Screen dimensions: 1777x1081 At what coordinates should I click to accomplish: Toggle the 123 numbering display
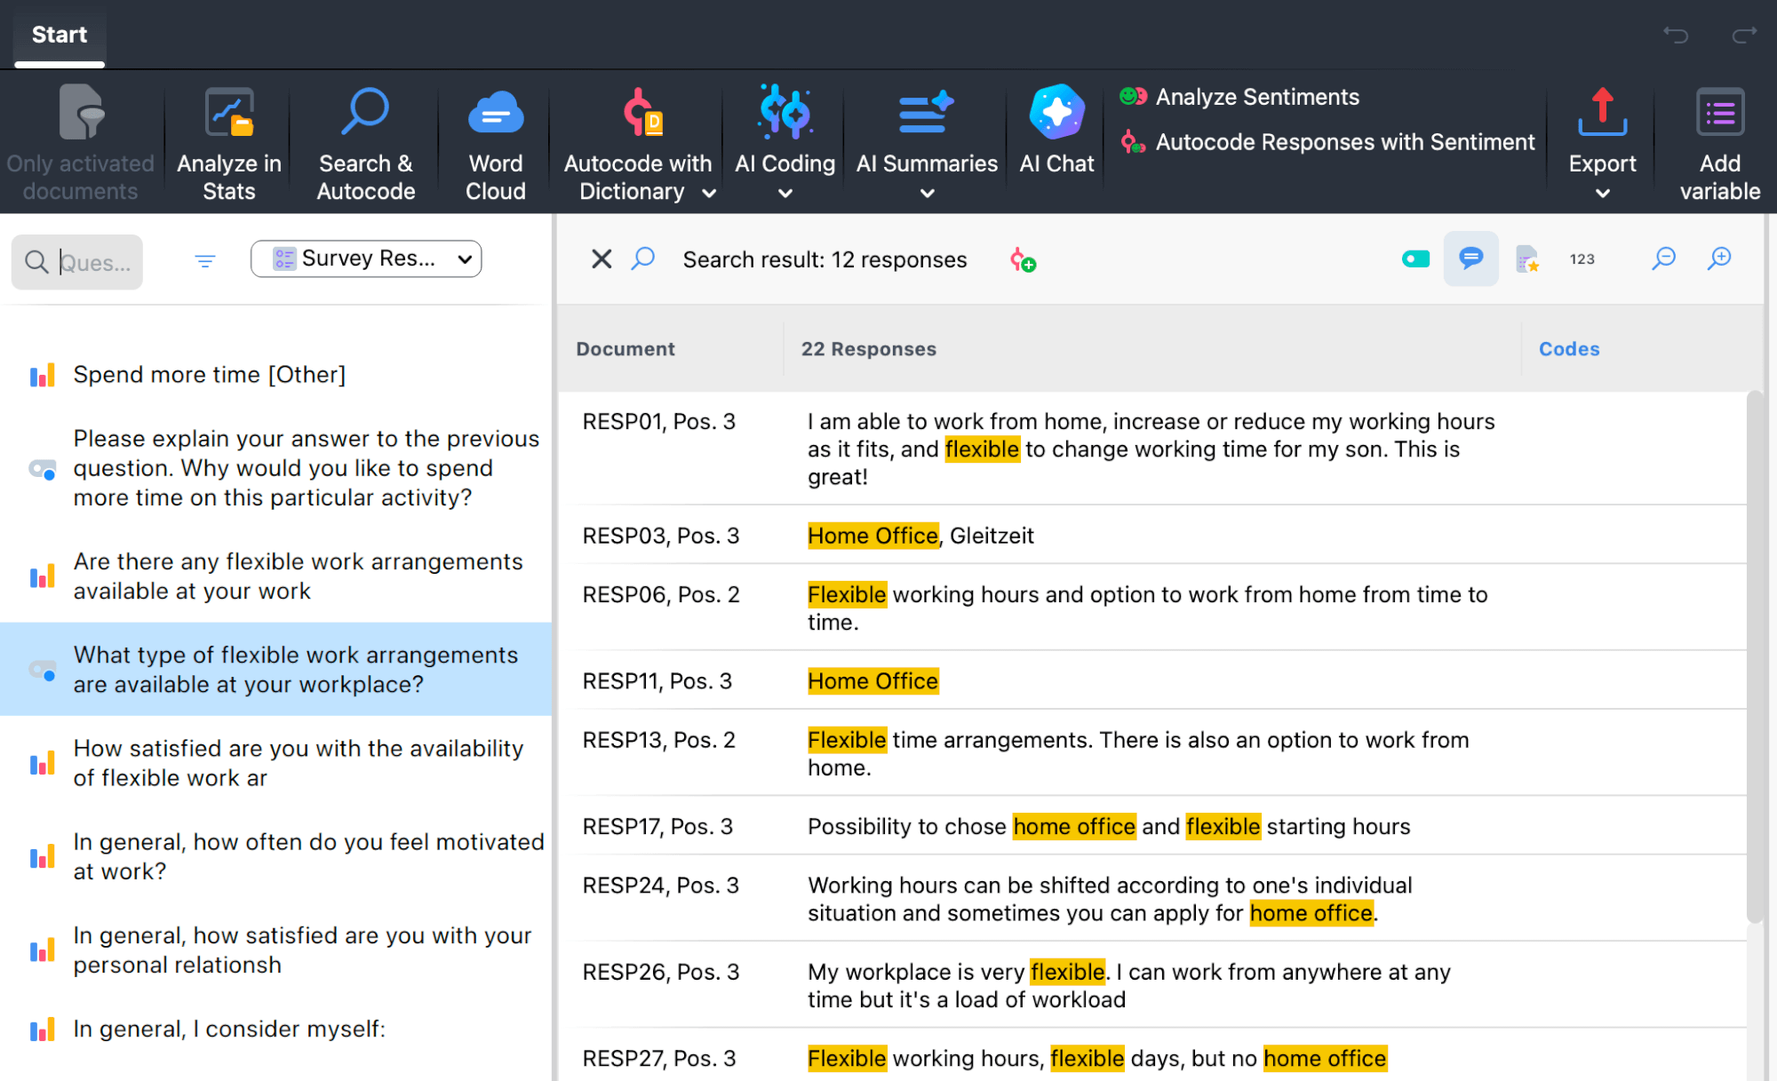pyautogui.click(x=1582, y=259)
